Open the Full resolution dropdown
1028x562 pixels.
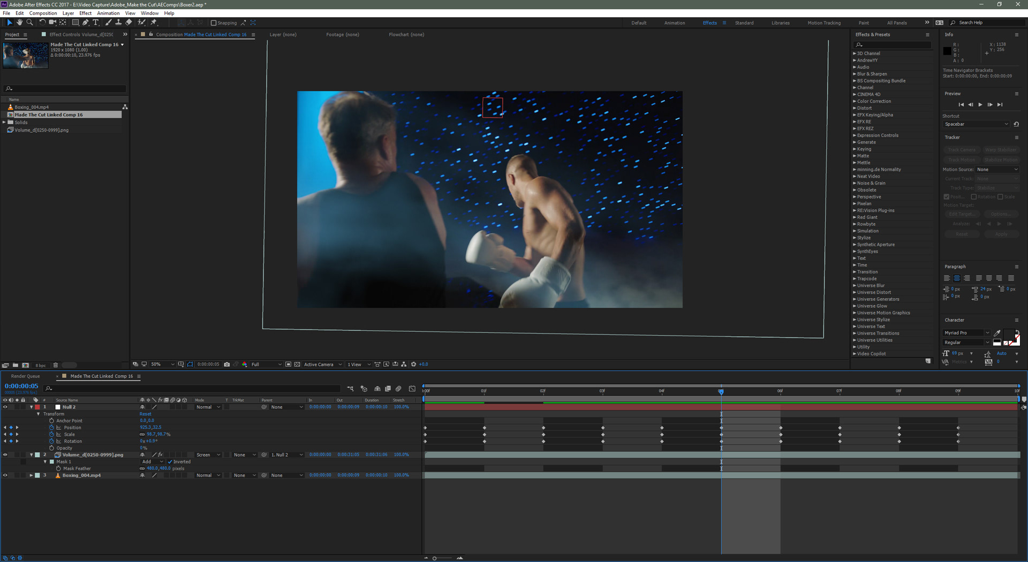pyautogui.click(x=266, y=364)
